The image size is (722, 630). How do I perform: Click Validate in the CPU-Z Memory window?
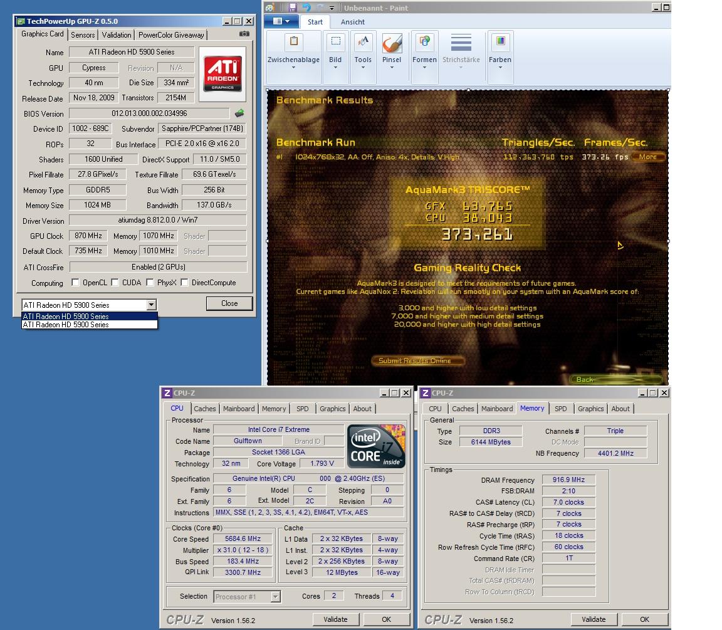coord(594,619)
